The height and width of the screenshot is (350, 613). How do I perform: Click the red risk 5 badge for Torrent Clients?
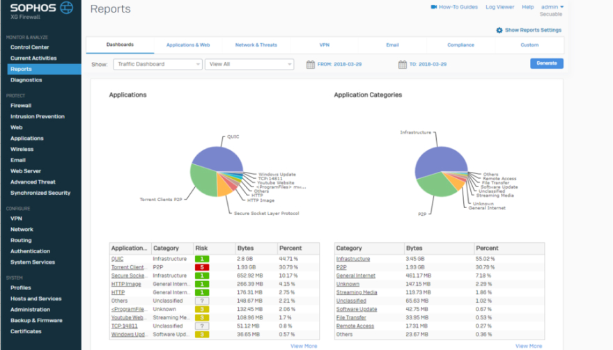coord(201,267)
